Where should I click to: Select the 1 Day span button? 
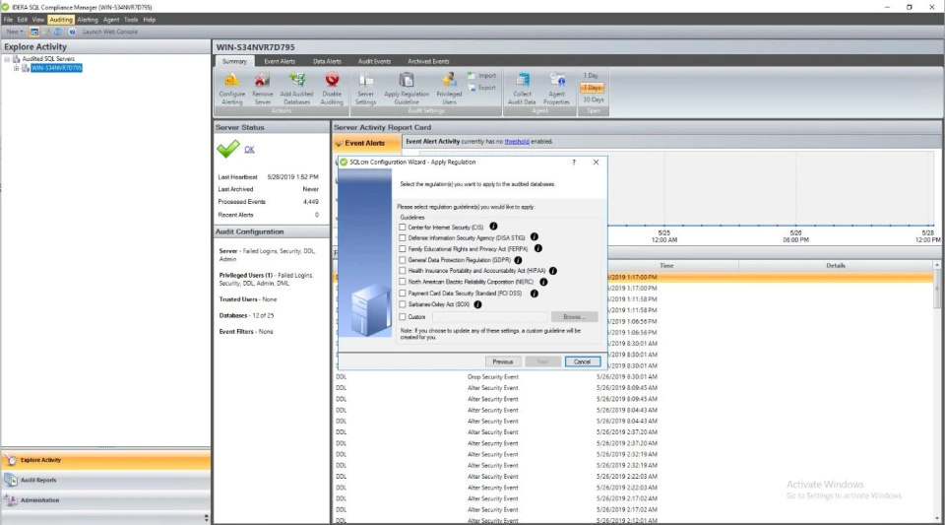(592, 76)
